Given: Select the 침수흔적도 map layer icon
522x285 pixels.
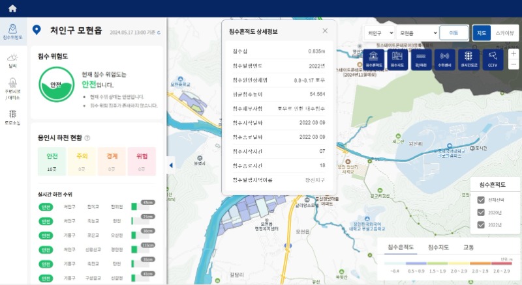Looking at the screenshot, I should point(374,59).
